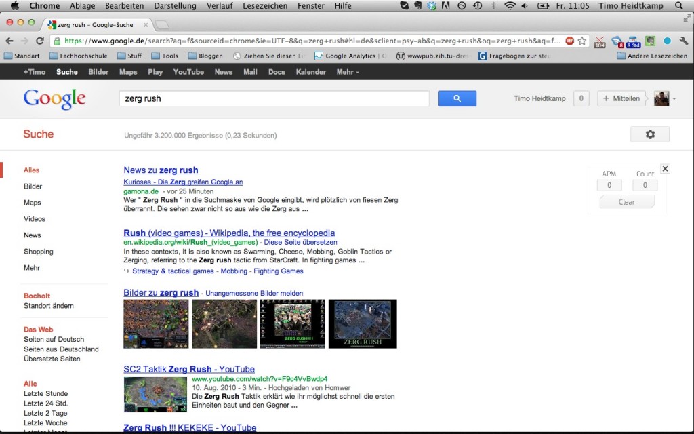
Task: Click the Wi-Fi status icon
Action: (x=510, y=5)
